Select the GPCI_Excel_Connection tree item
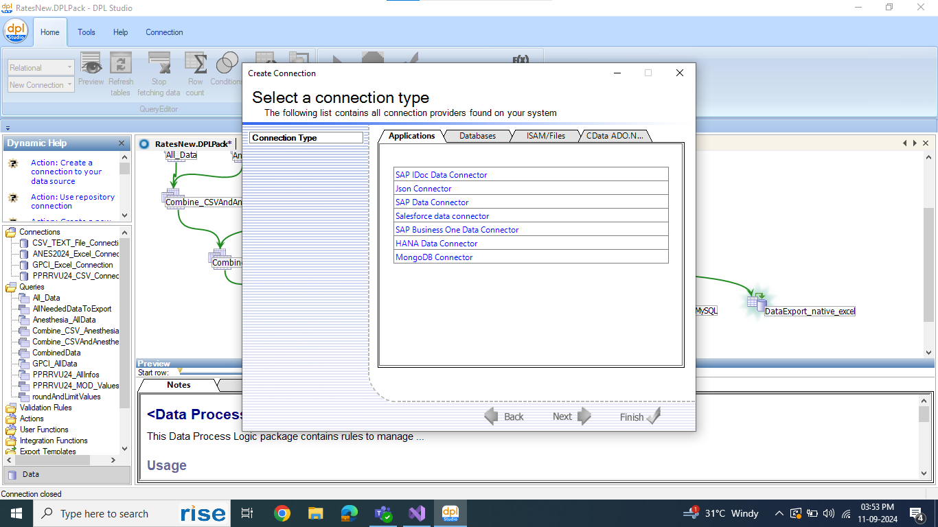Image resolution: width=938 pixels, height=527 pixels. (73, 265)
